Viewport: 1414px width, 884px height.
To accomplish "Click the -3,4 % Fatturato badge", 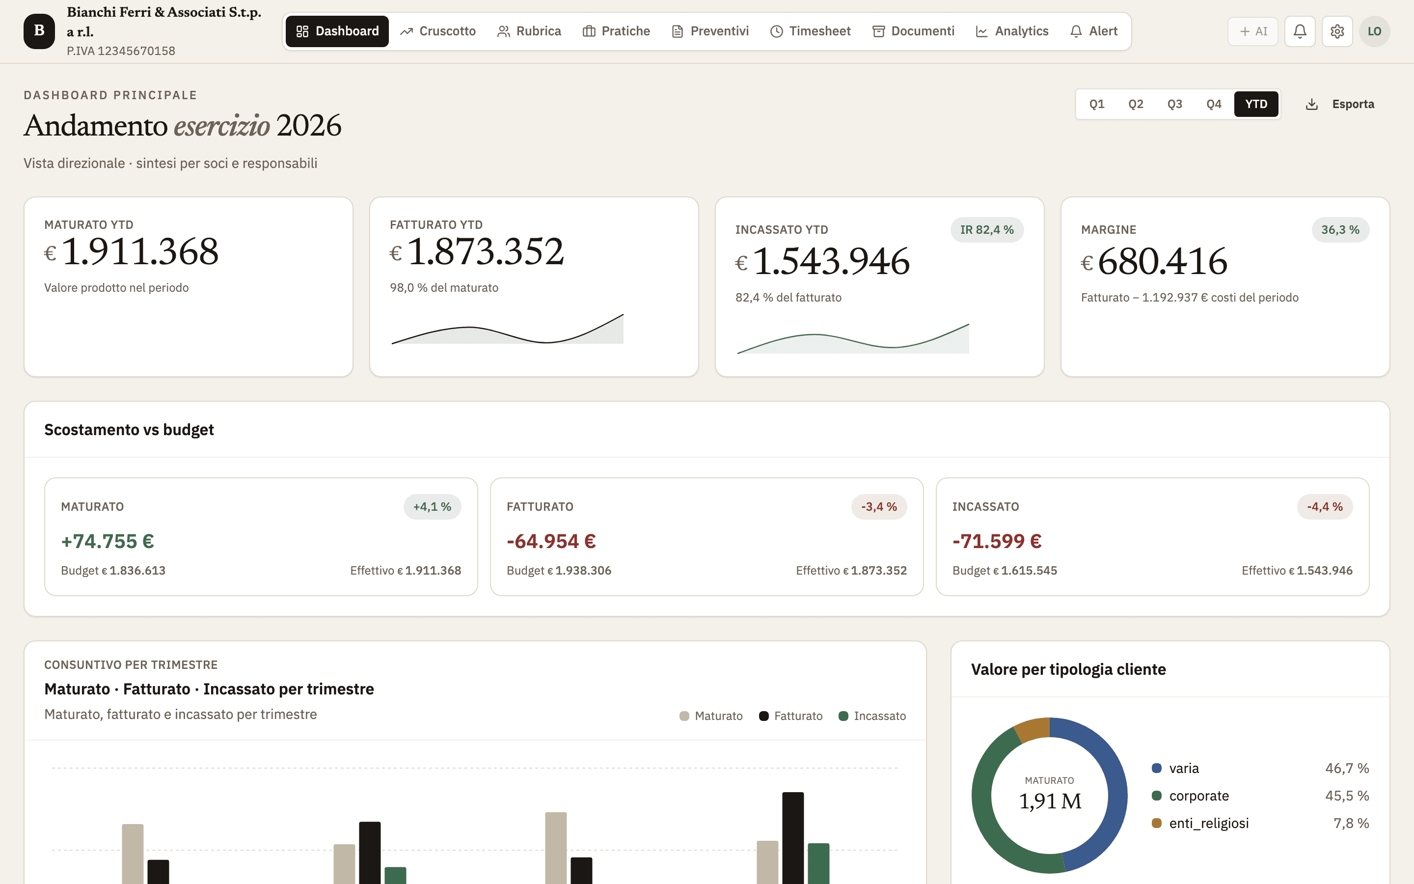I will tap(879, 507).
